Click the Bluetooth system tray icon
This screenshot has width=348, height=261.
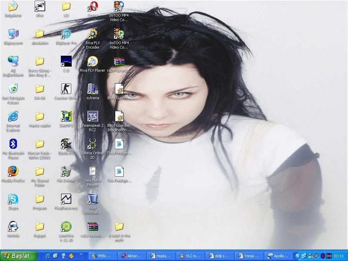click(x=323, y=256)
